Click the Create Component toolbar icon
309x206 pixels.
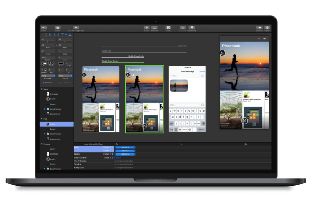[x=76, y=28]
